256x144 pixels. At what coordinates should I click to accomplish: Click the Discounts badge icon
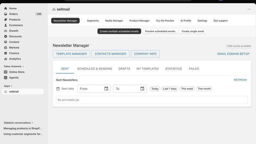pos(5,36)
